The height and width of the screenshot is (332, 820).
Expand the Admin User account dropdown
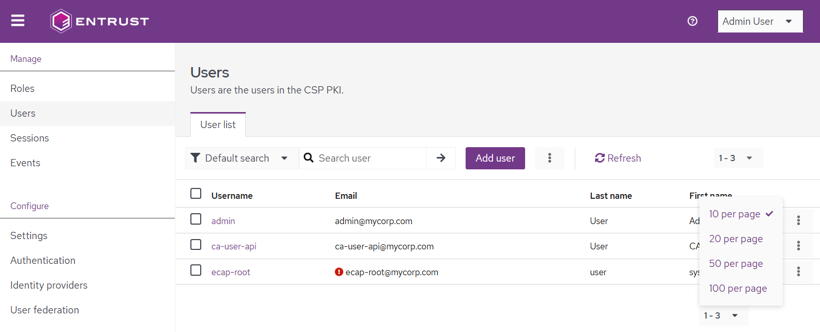[760, 21]
